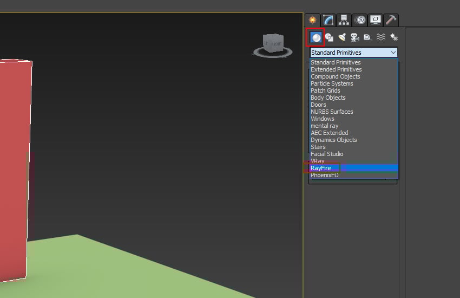Open the Modify command panel tab

click(328, 20)
